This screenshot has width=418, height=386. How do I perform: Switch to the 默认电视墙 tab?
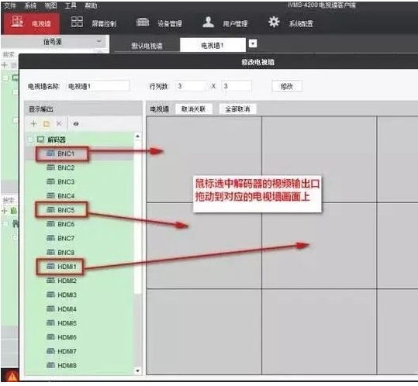pyautogui.click(x=147, y=46)
